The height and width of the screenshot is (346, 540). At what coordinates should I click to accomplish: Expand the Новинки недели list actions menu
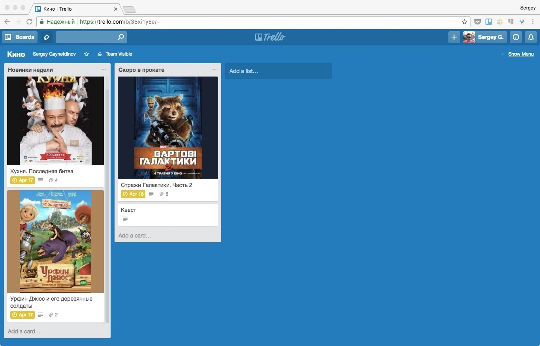[x=104, y=70]
